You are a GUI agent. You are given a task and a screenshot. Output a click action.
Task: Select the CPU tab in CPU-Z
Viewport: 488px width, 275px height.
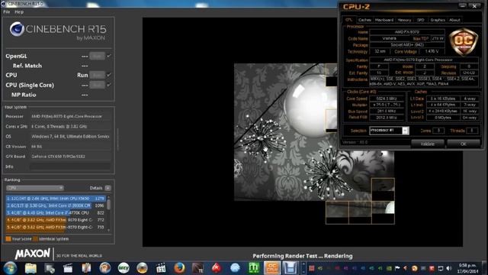pyautogui.click(x=349, y=20)
